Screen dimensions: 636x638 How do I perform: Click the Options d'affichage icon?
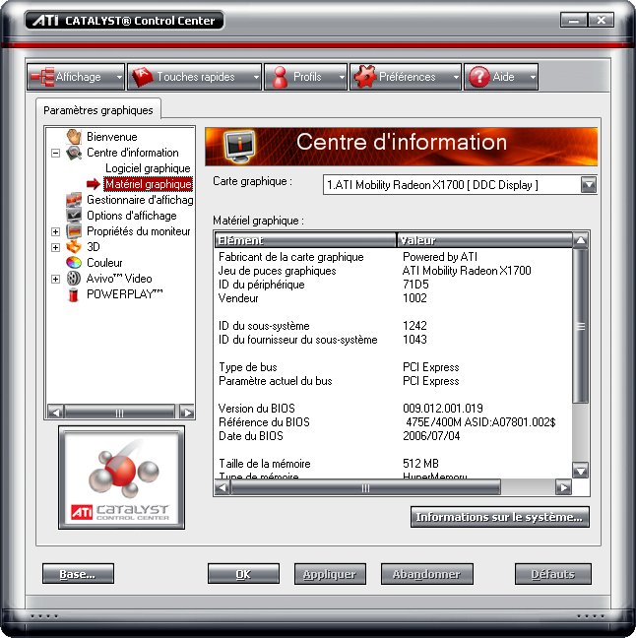click(73, 216)
